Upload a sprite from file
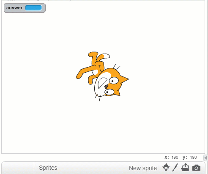 tap(185, 167)
